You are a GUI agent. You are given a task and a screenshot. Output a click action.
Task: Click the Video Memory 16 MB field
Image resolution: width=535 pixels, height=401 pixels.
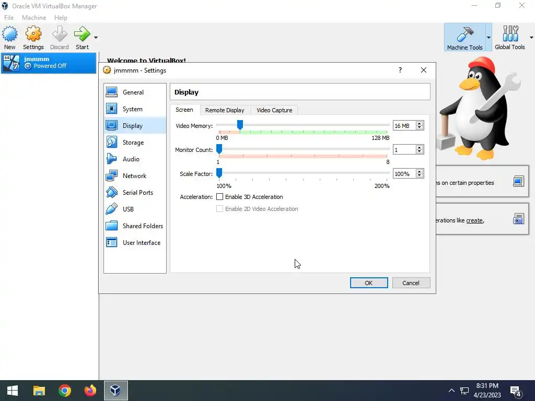tap(404, 126)
